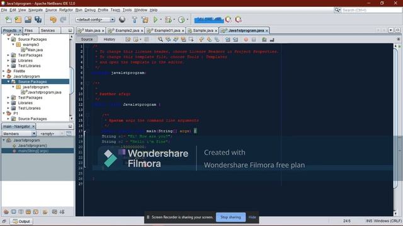This screenshot has height=226, width=403.
Task: Toggle Show Inner Classes filter in Navigator
Action: [36, 212]
